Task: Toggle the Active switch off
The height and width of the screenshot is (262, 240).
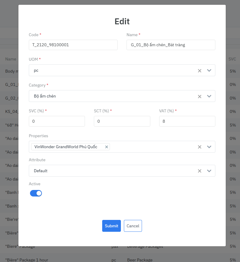Action: point(36,193)
